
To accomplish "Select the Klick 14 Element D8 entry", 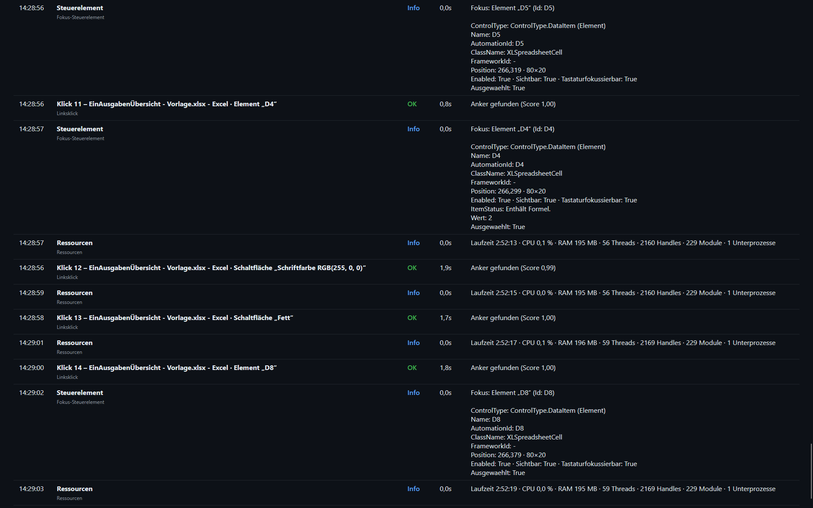I will (166, 368).
